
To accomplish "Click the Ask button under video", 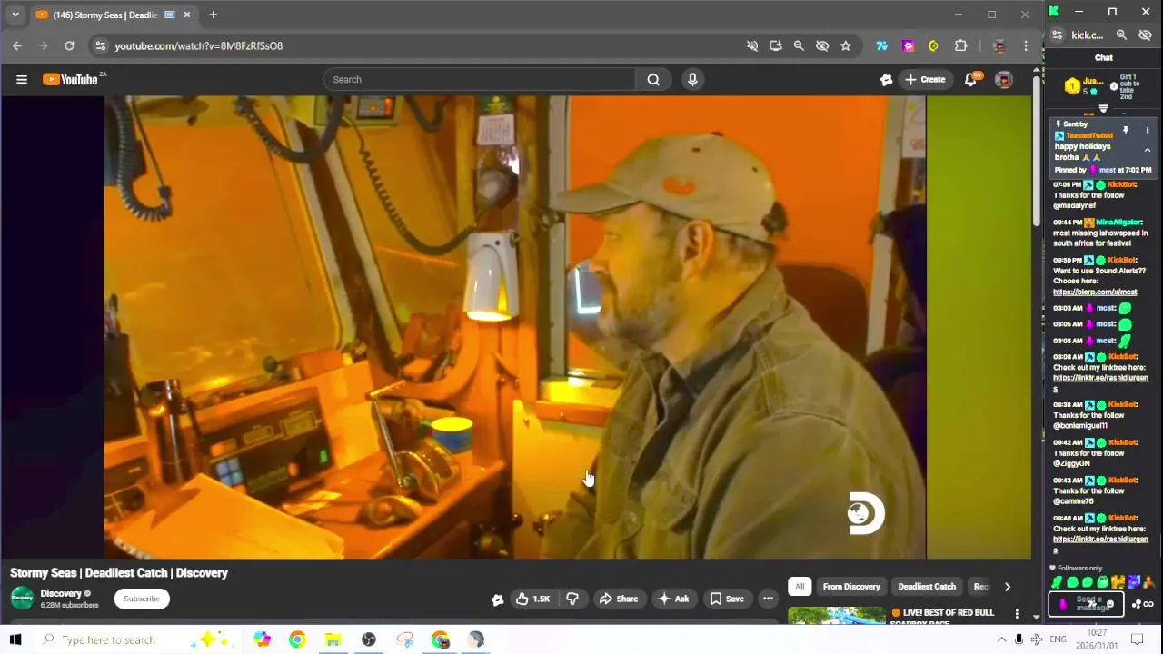I will [673, 599].
